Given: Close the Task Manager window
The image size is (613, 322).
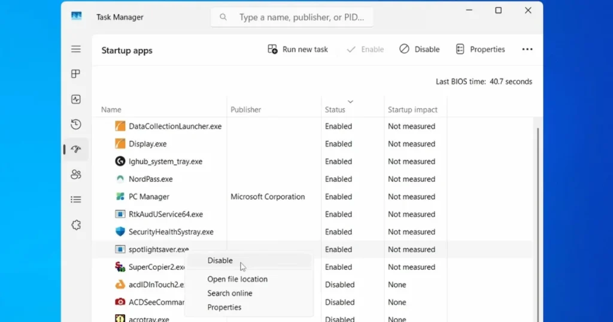Looking at the screenshot, I should 528,11.
